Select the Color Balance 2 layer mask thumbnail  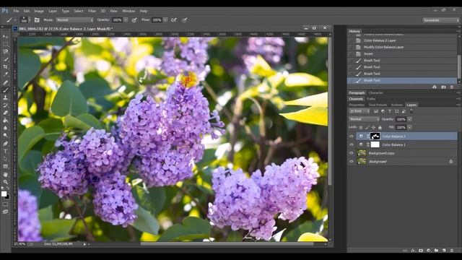(x=375, y=136)
